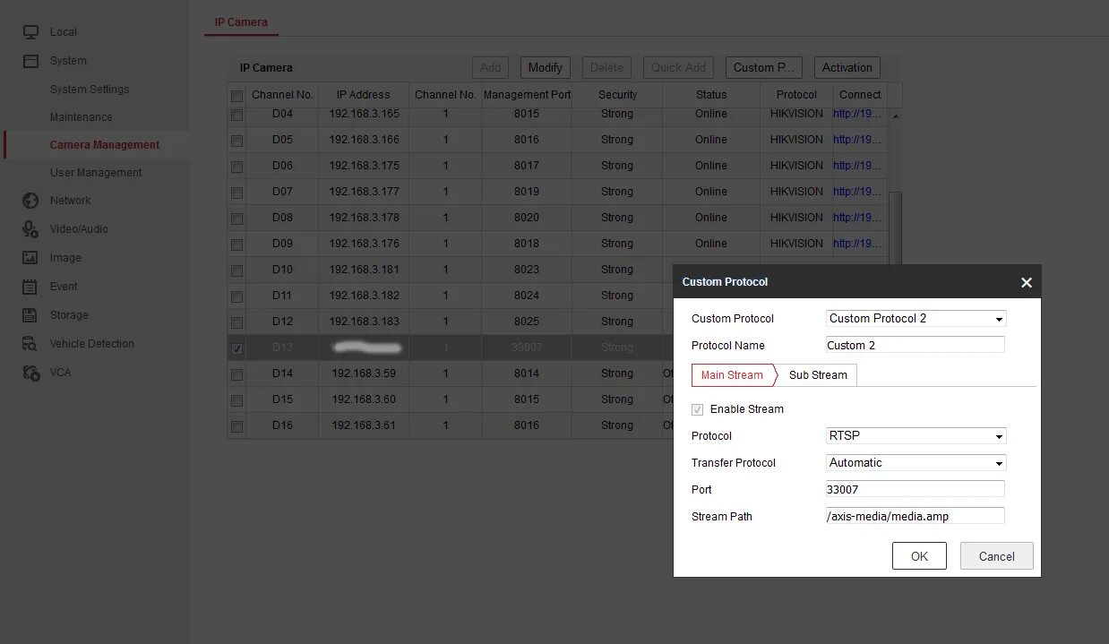Viewport: 1109px width, 644px height.
Task: Click IP address 192.168.3.177
Action: coord(364,192)
